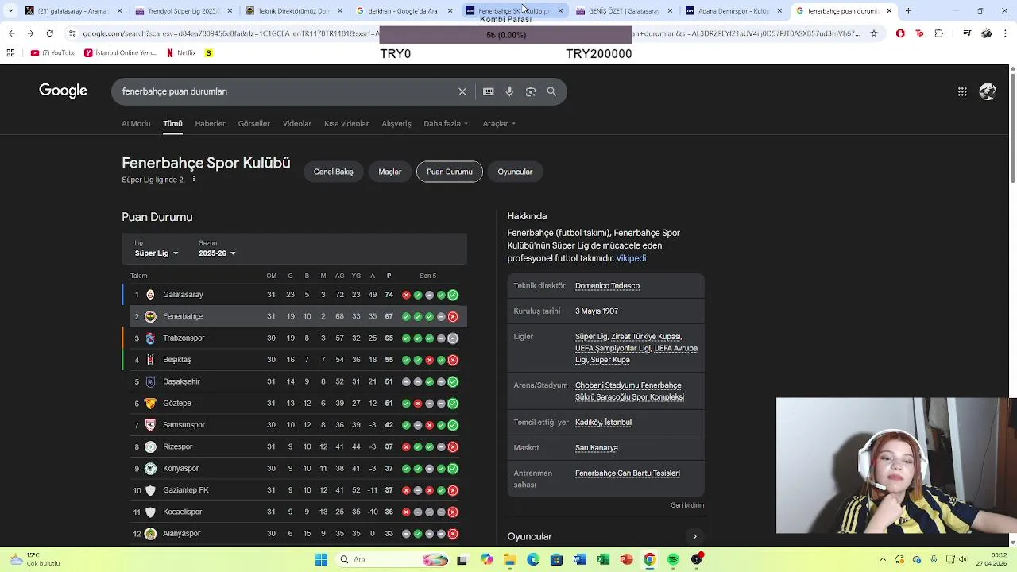Expand the Araçlar tools menu
This screenshot has width=1017, height=572.
pos(499,124)
